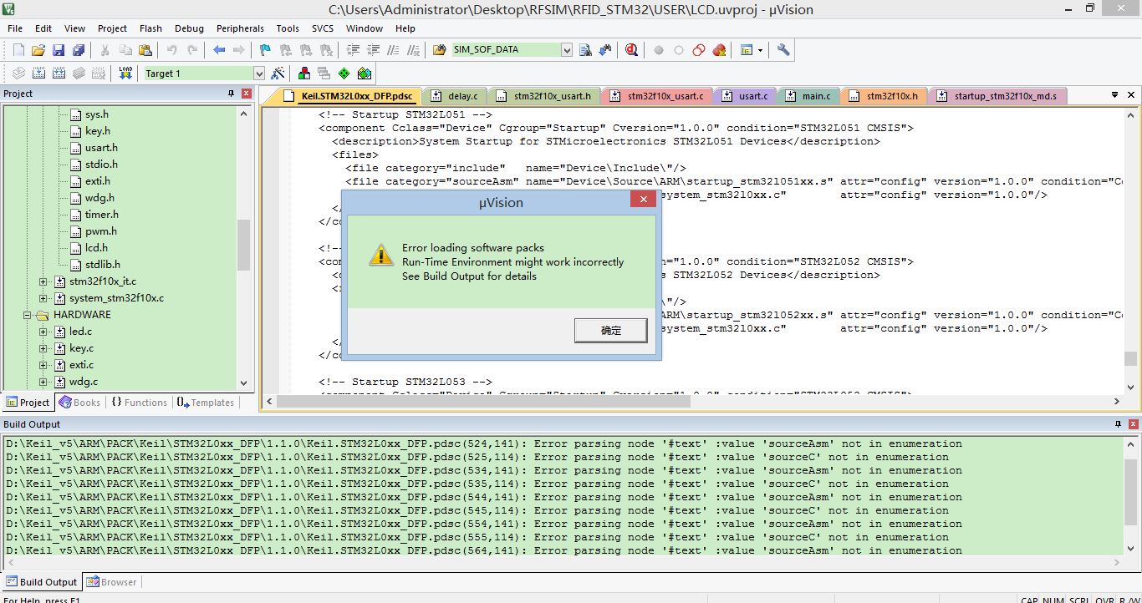Expand the exti.c tree node
Viewport: 1142px width, 603px height.
pyautogui.click(x=43, y=365)
